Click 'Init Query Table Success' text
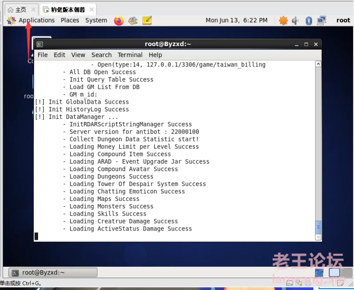The height and width of the screenshot is (290, 354). (x=112, y=80)
